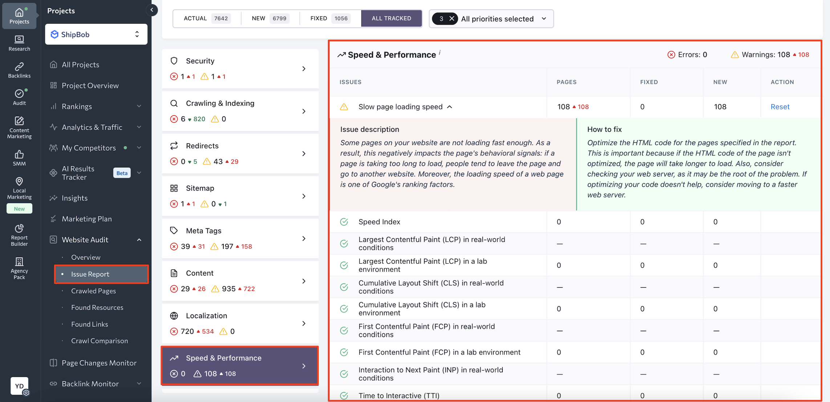The height and width of the screenshot is (402, 830).
Task: Click the Projects home icon
Action: [x=19, y=15]
